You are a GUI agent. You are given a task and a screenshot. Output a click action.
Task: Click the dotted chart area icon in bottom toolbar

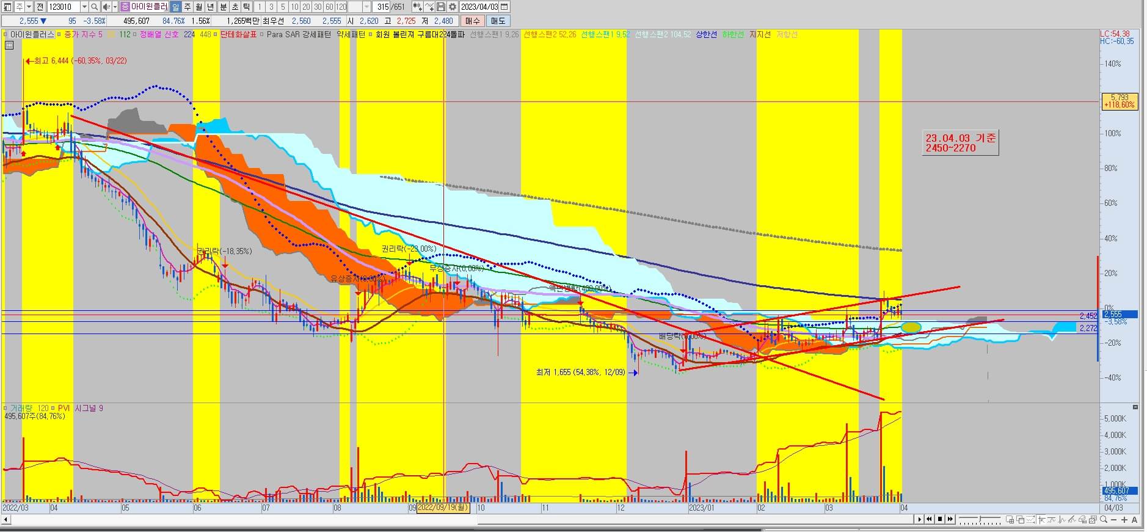click(1031, 520)
